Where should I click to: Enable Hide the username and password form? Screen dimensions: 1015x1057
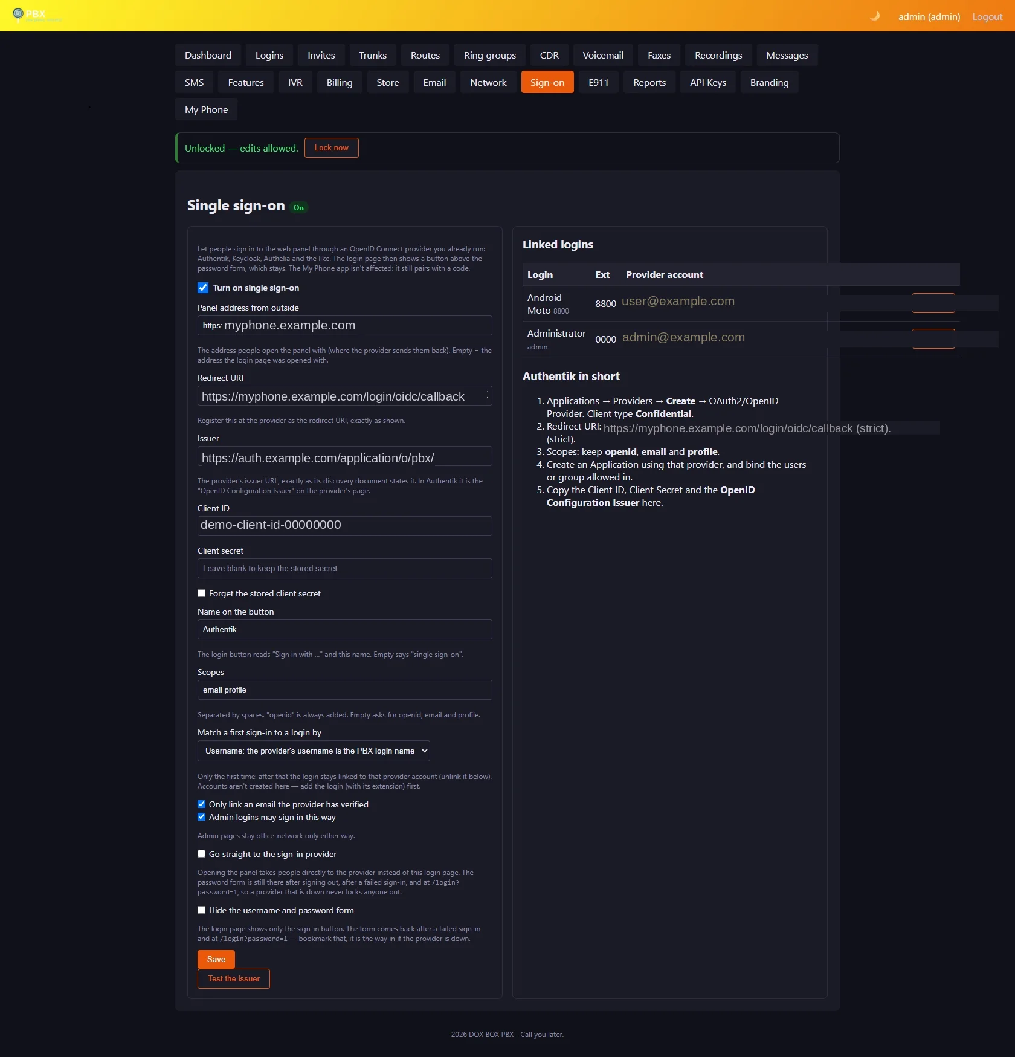coord(202,910)
